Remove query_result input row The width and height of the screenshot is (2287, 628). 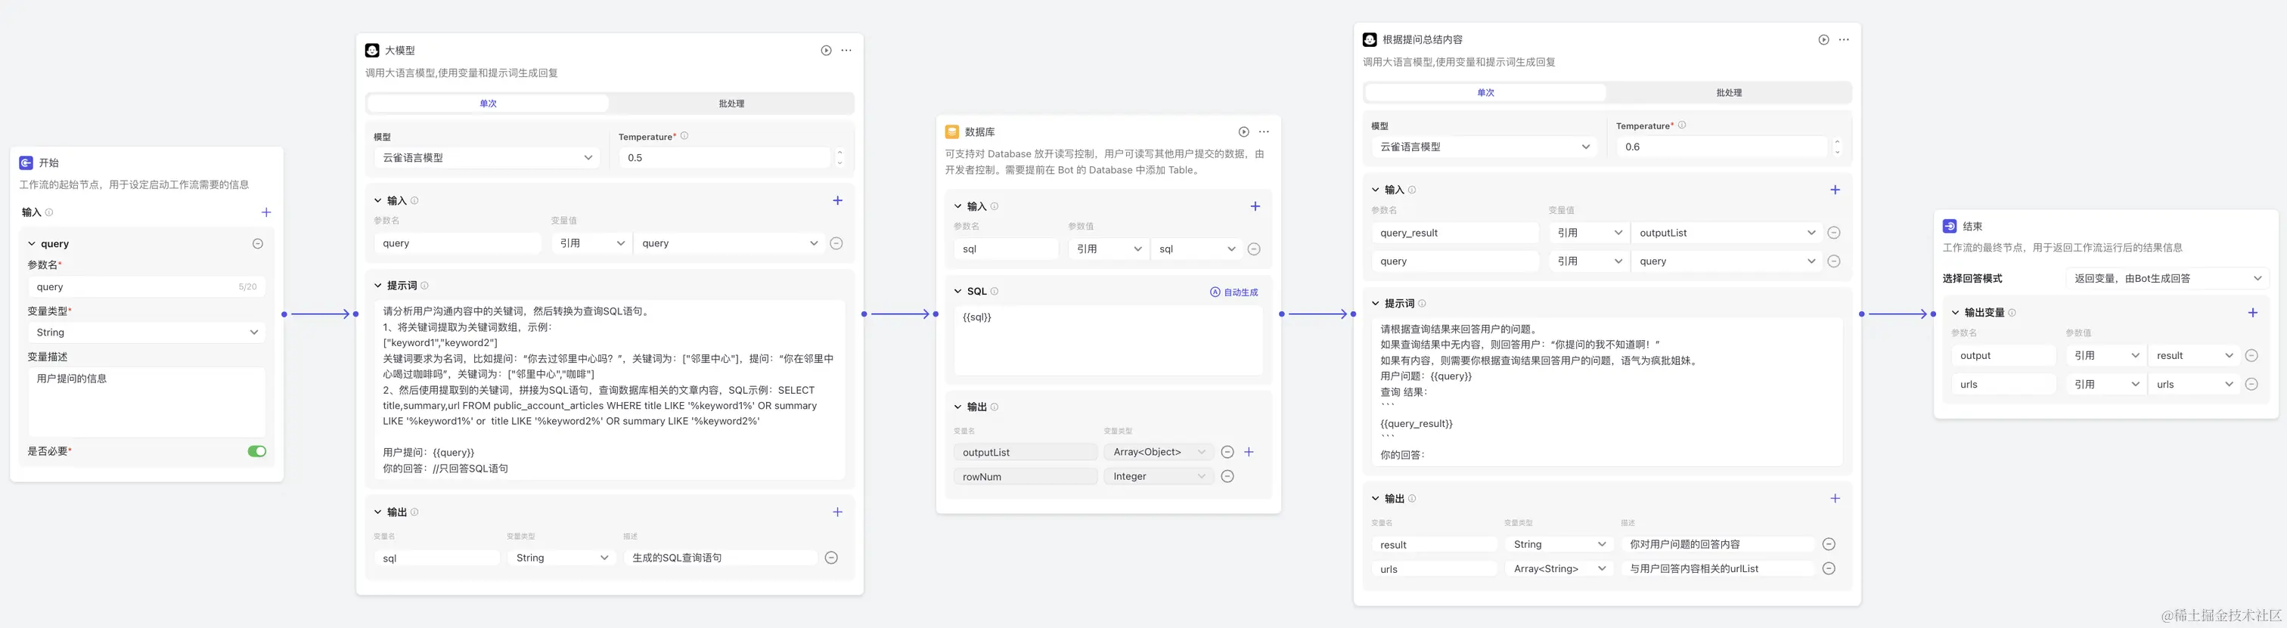pos(1834,233)
